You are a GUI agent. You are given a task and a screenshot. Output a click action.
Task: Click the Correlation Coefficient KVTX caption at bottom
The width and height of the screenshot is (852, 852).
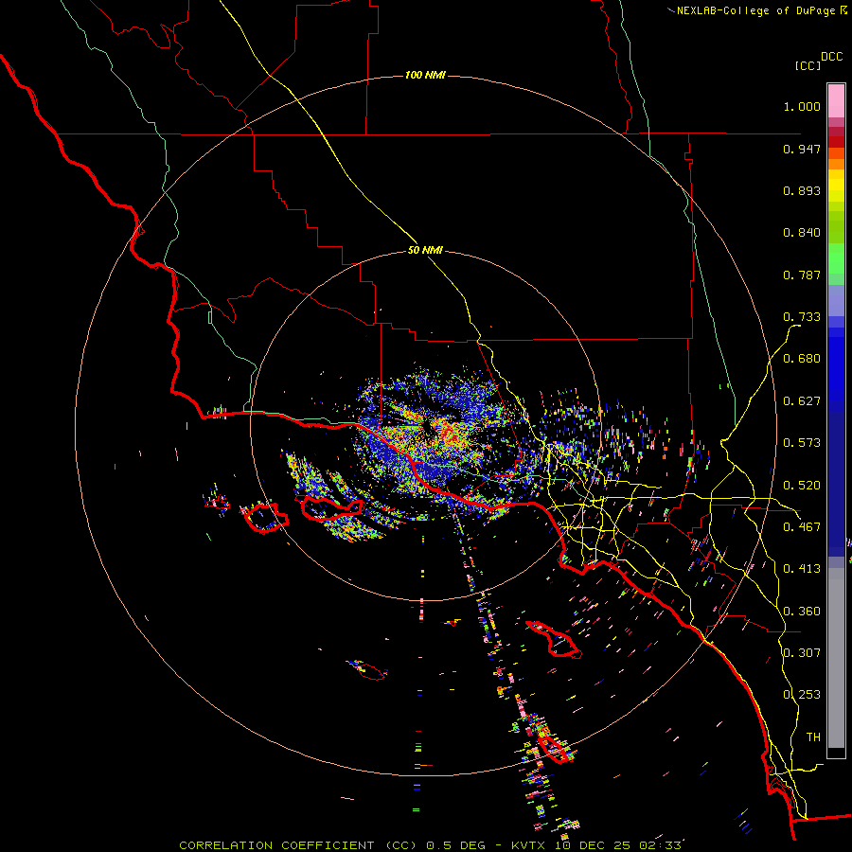click(430, 845)
